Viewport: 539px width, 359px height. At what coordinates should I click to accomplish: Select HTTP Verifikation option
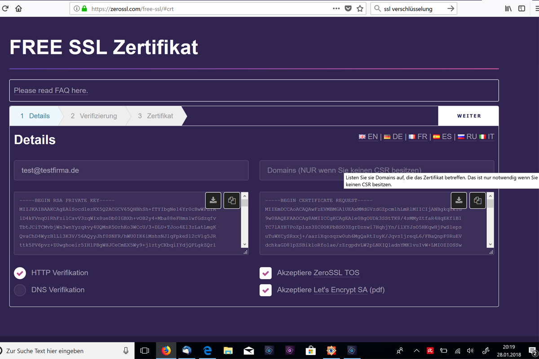[x=20, y=273]
